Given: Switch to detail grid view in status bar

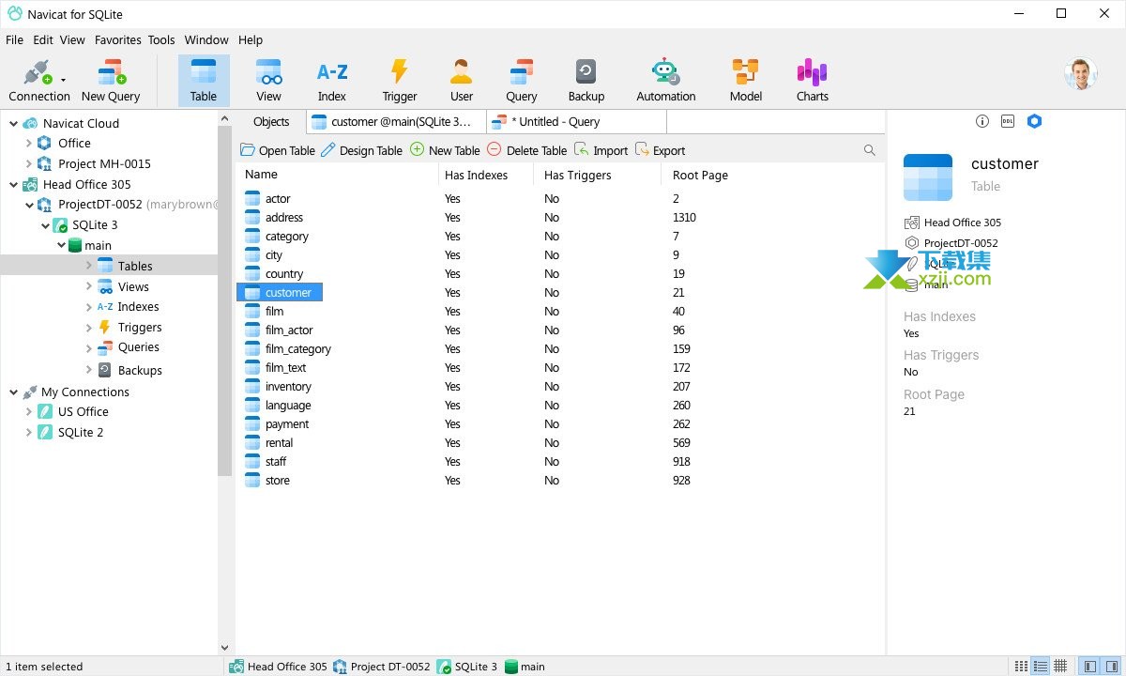Looking at the screenshot, I should pos(1059,667).
